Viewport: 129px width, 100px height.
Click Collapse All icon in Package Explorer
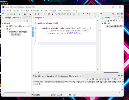pyautogui.click(x=24, y=21)
